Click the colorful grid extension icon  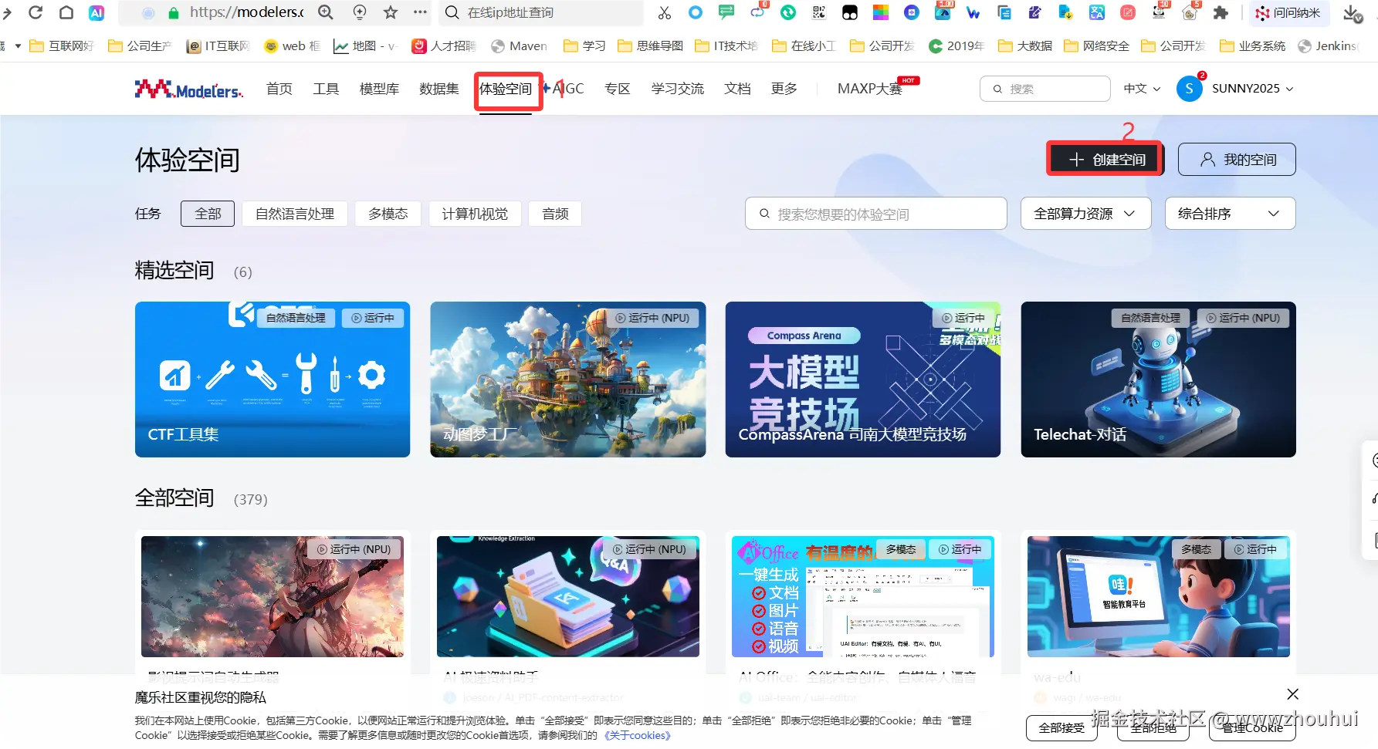click(881, 12)
